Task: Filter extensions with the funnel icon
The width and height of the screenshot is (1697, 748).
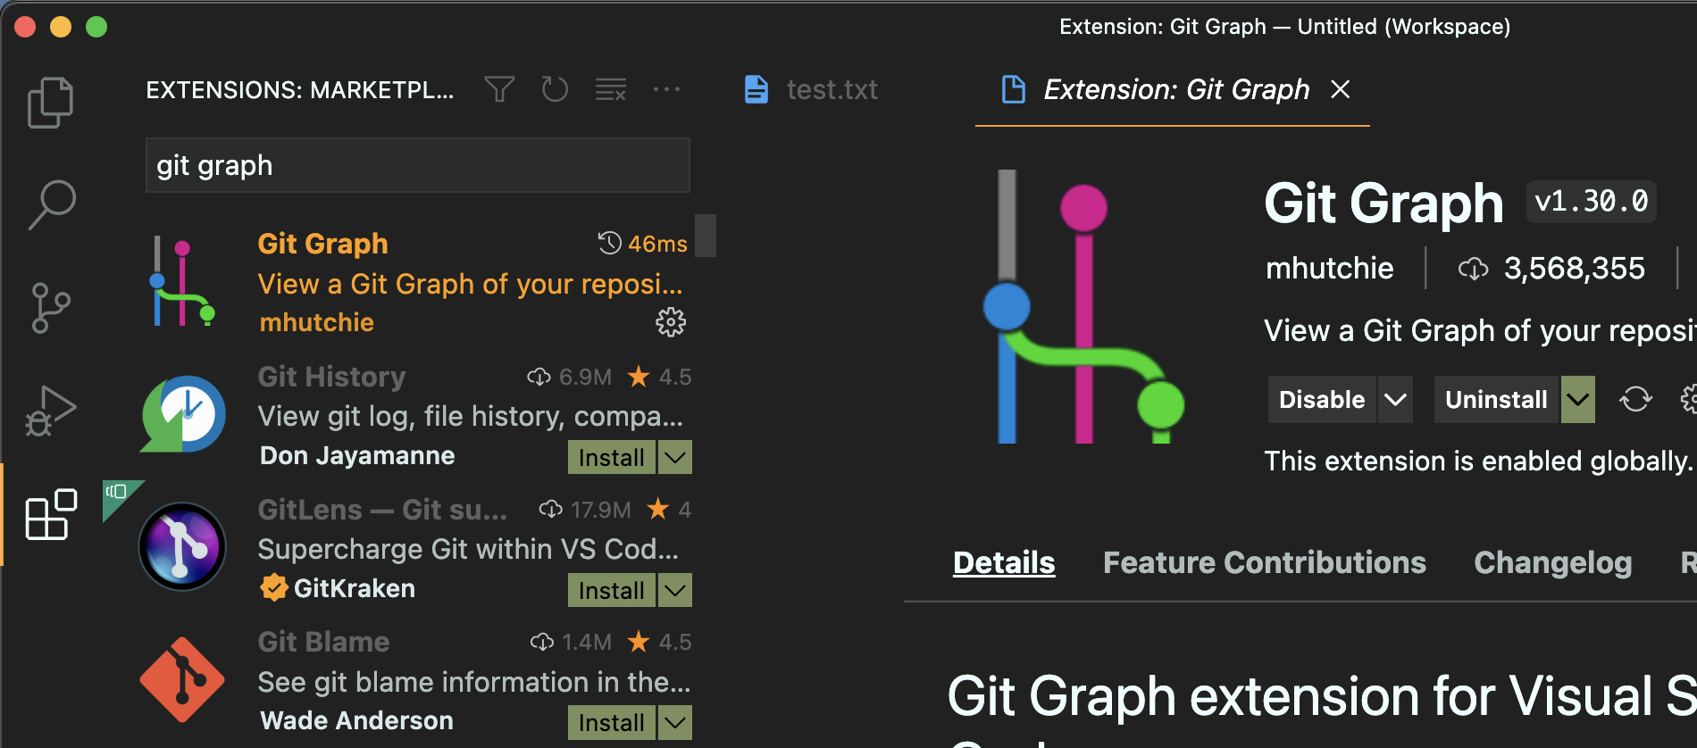Action: 499,89
